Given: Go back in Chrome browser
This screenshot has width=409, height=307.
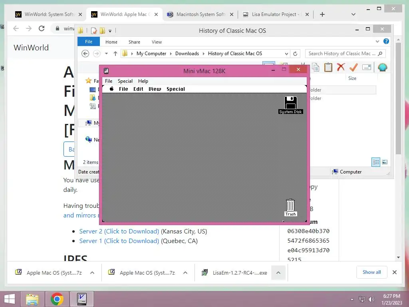Looking at the screenshot, I should coord(16,28).
